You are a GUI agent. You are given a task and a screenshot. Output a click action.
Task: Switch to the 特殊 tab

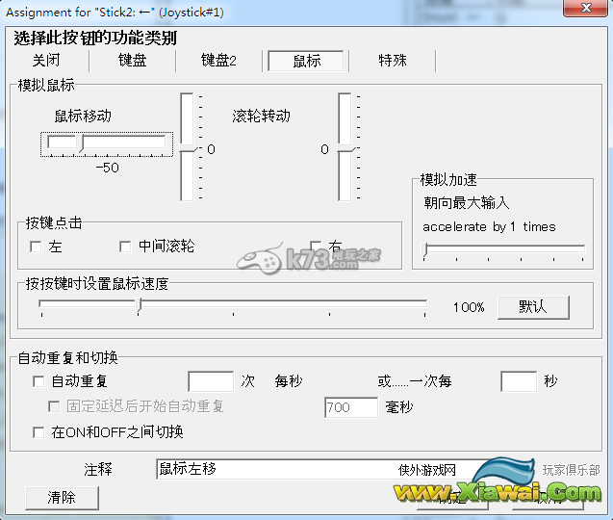click(x=392, y=61)
